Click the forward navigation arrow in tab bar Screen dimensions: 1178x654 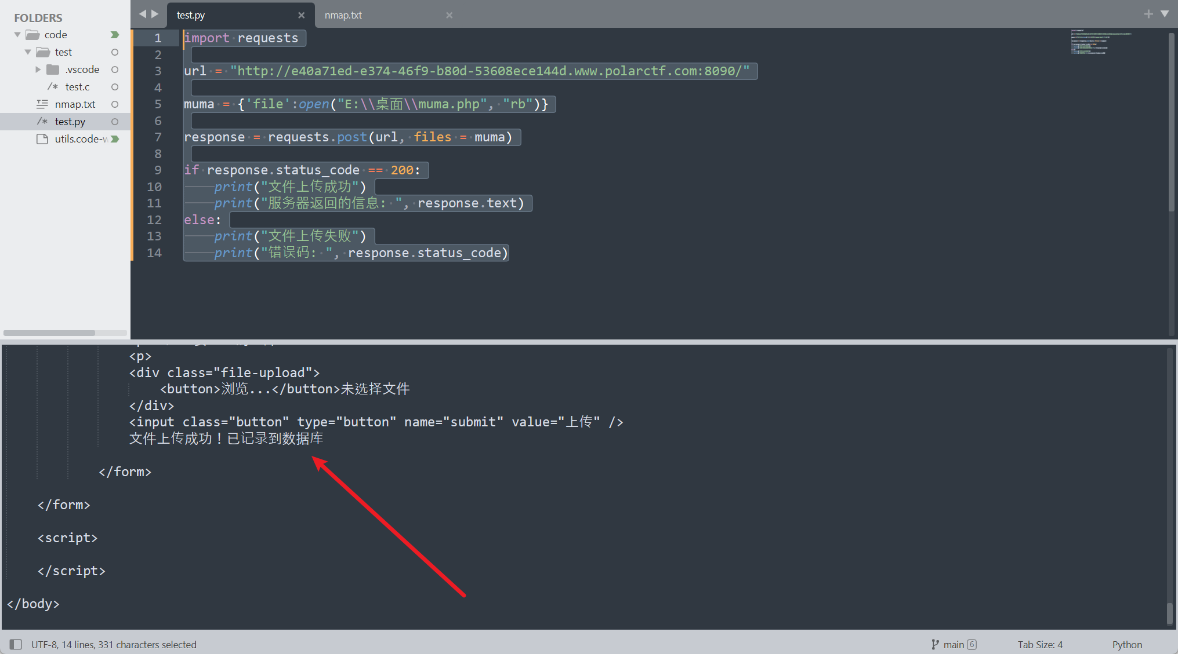tap(155, 14)
